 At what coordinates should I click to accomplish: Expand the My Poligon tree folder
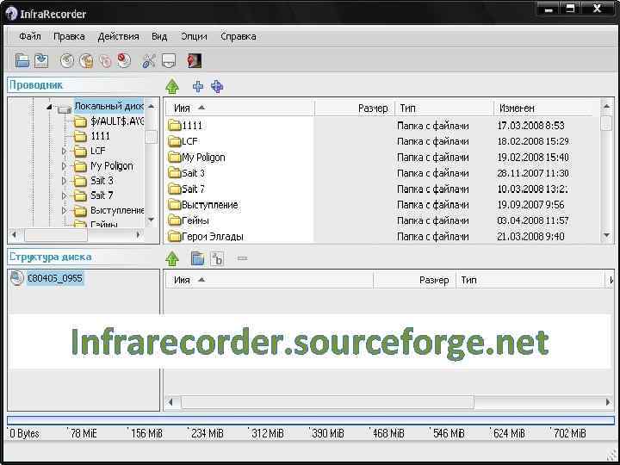click(x=64, y=166)
